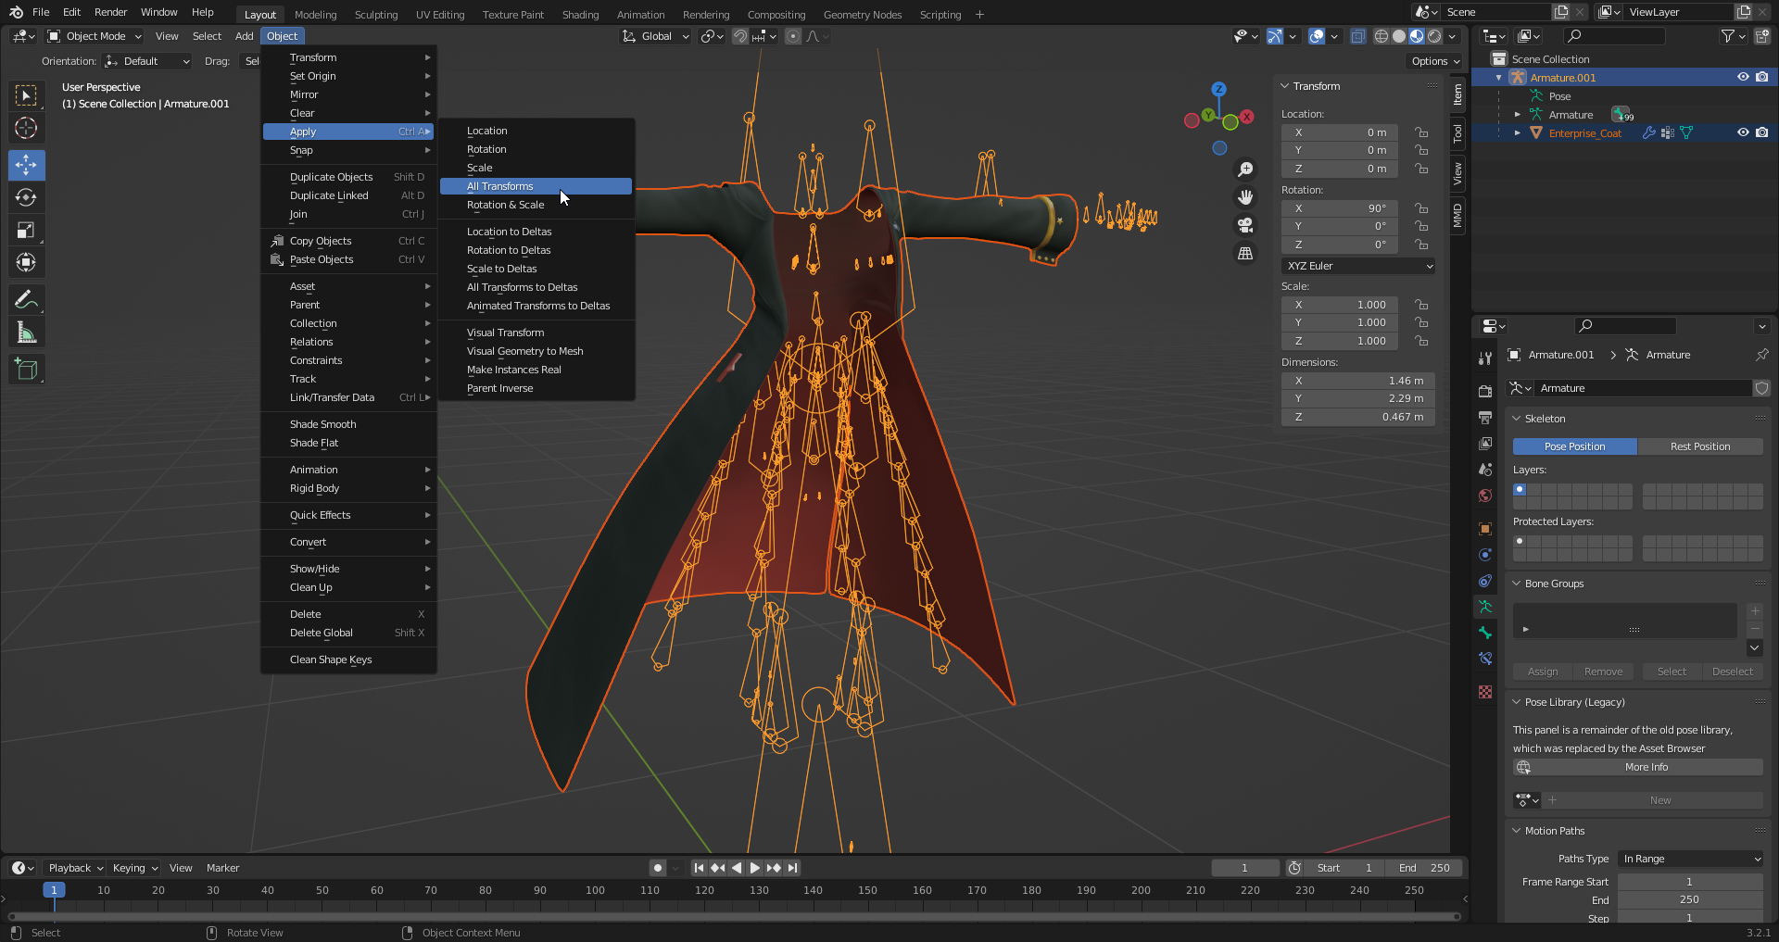Activate the Move tool
Image resolution: width=1779 pixels, height=942 pixels.
point(26,166)
